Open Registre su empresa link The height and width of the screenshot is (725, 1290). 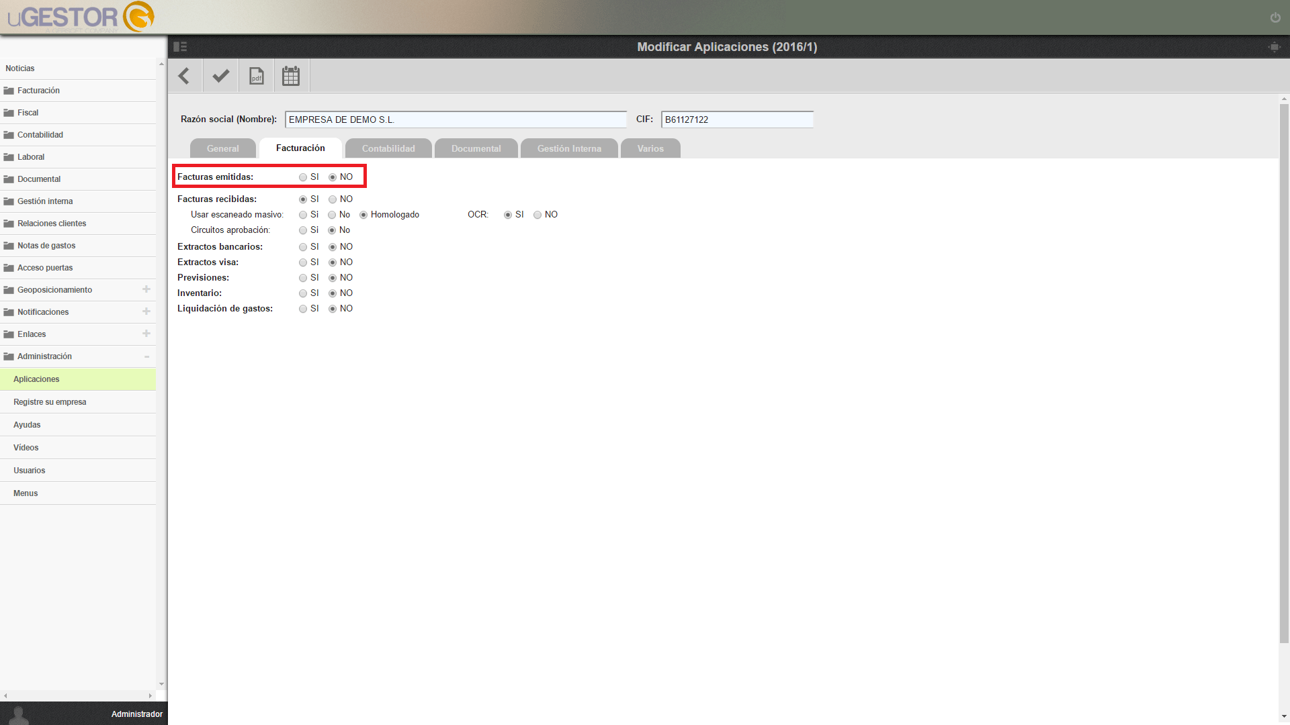(x=50, y=402)
